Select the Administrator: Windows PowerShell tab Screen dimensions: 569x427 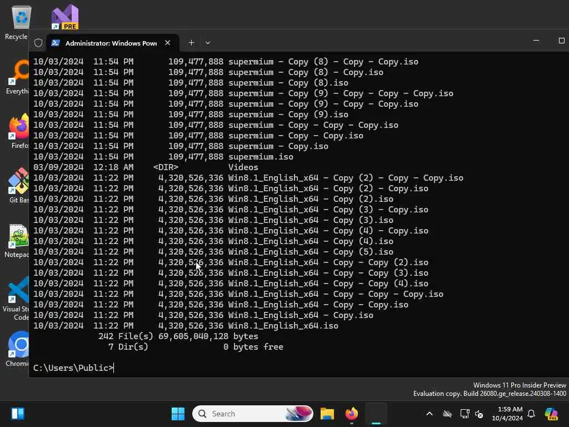pyautogui.click(x=112, y=43)
